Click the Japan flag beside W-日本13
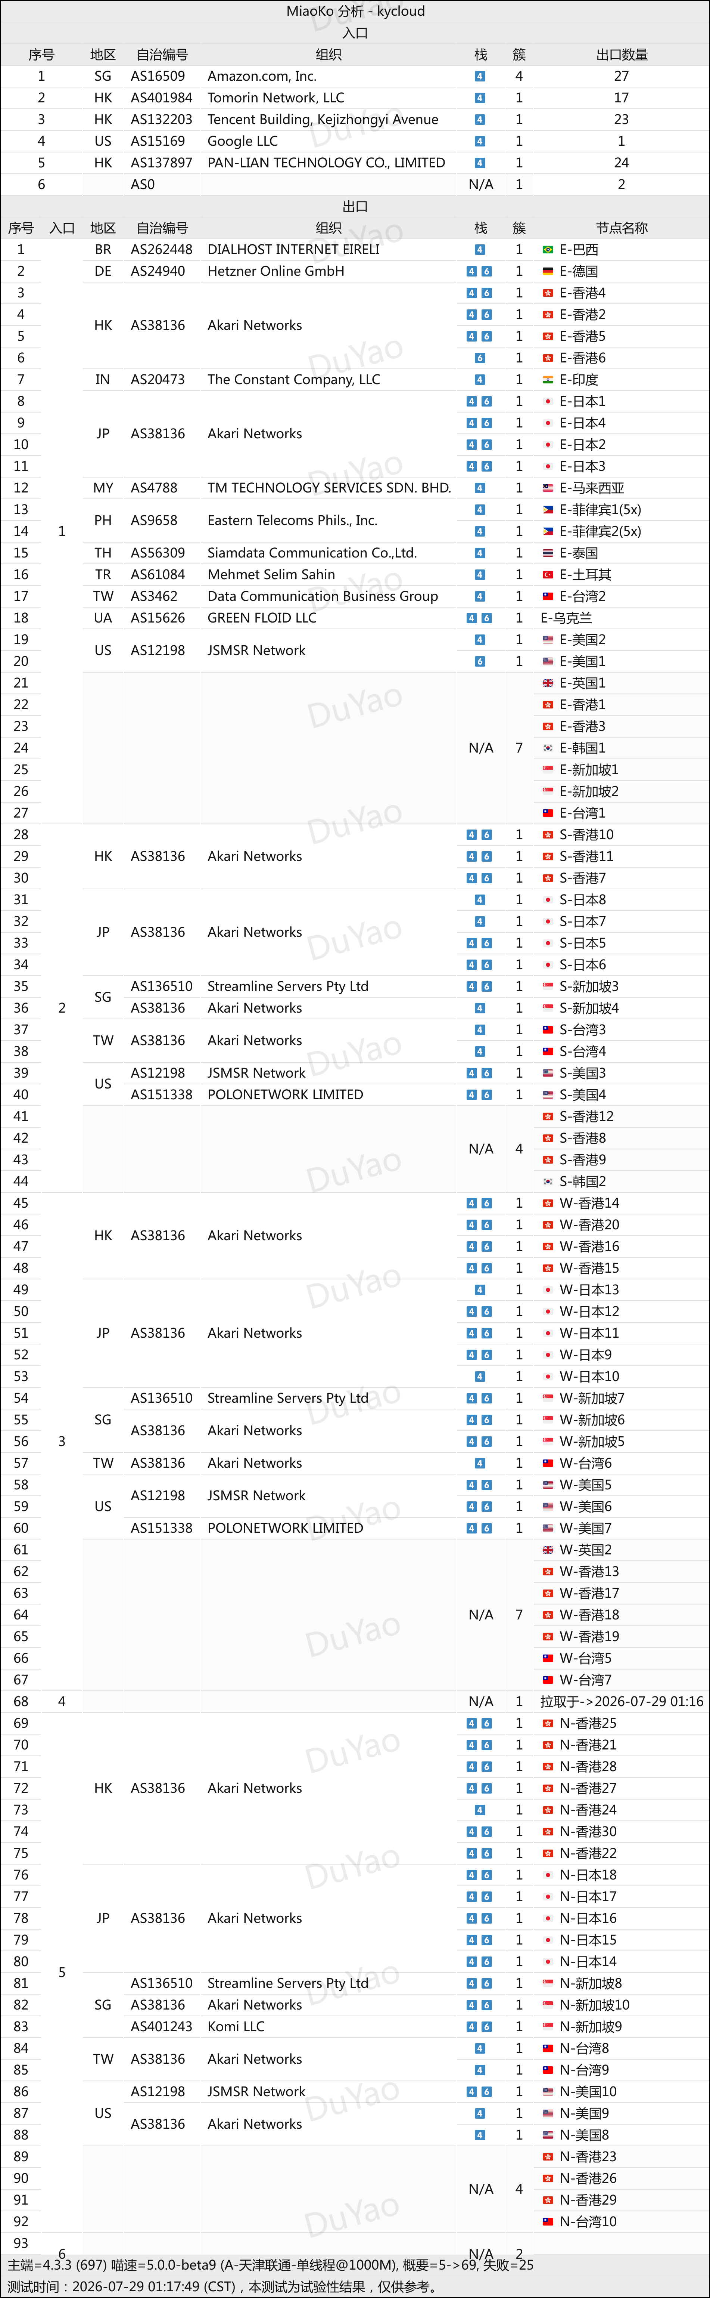 [548, 1290]
